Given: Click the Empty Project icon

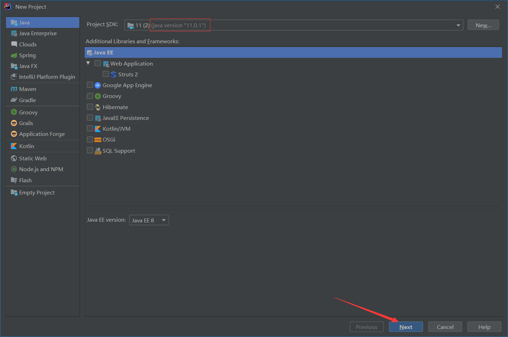Looking at the screenshot, I should click(14, 192).
